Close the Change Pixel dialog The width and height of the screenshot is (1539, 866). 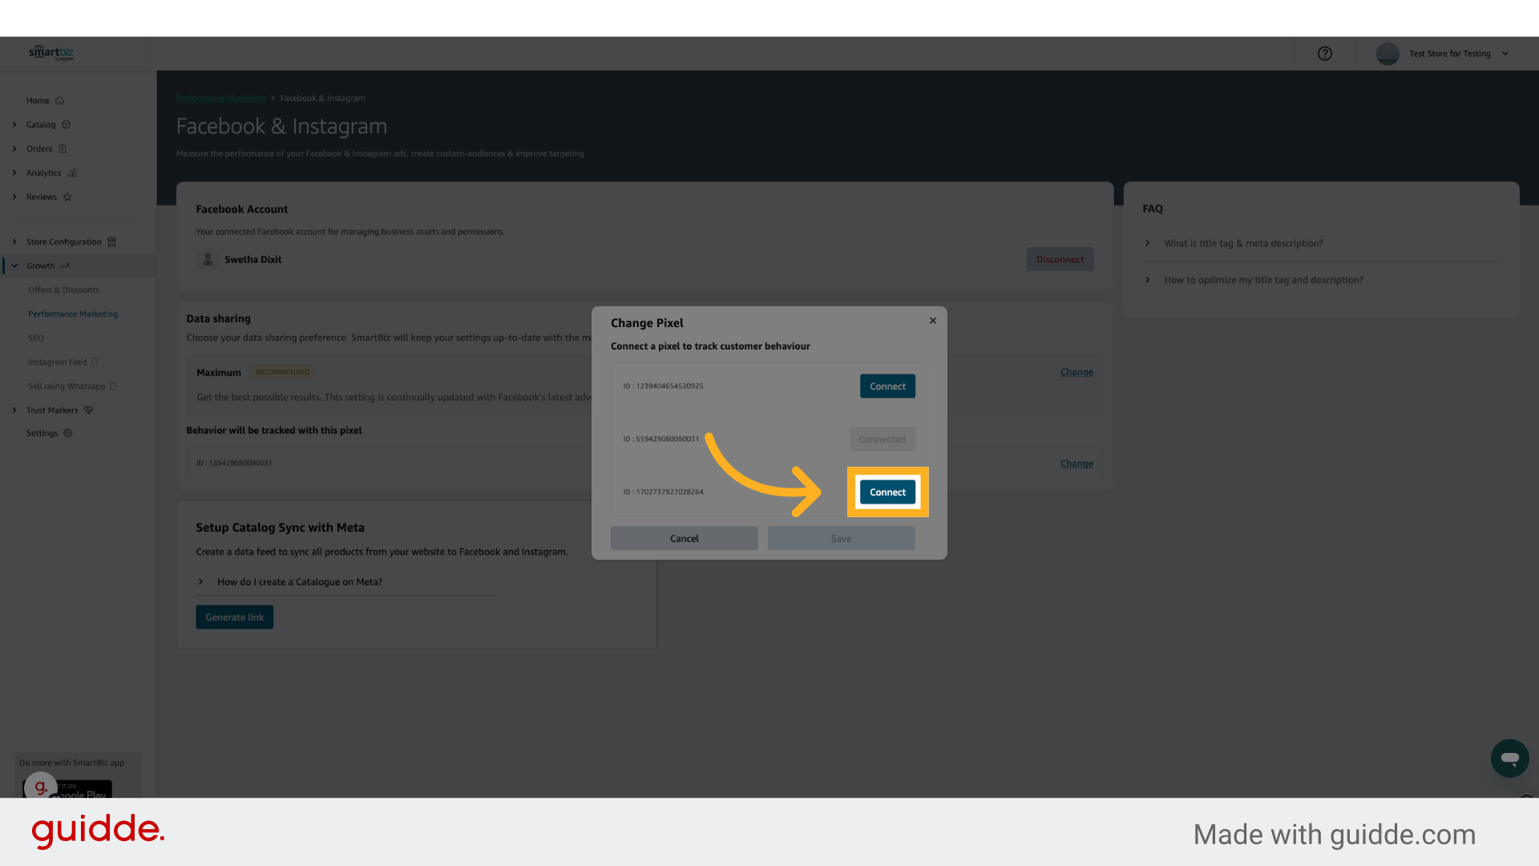click(933, 321)
